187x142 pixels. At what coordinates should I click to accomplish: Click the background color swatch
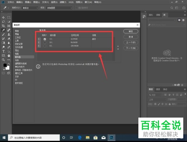(x=8, y=68)
